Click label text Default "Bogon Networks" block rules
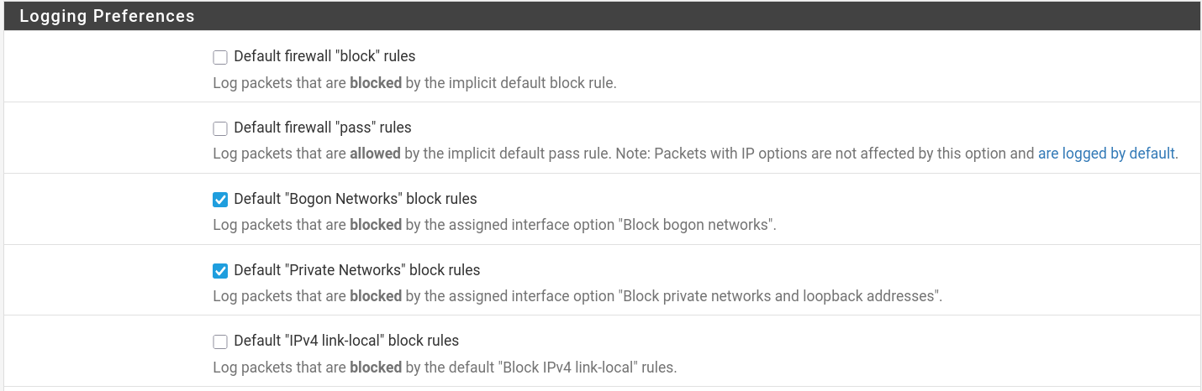This screenshot has width=1202, height=391. (355, 199)
